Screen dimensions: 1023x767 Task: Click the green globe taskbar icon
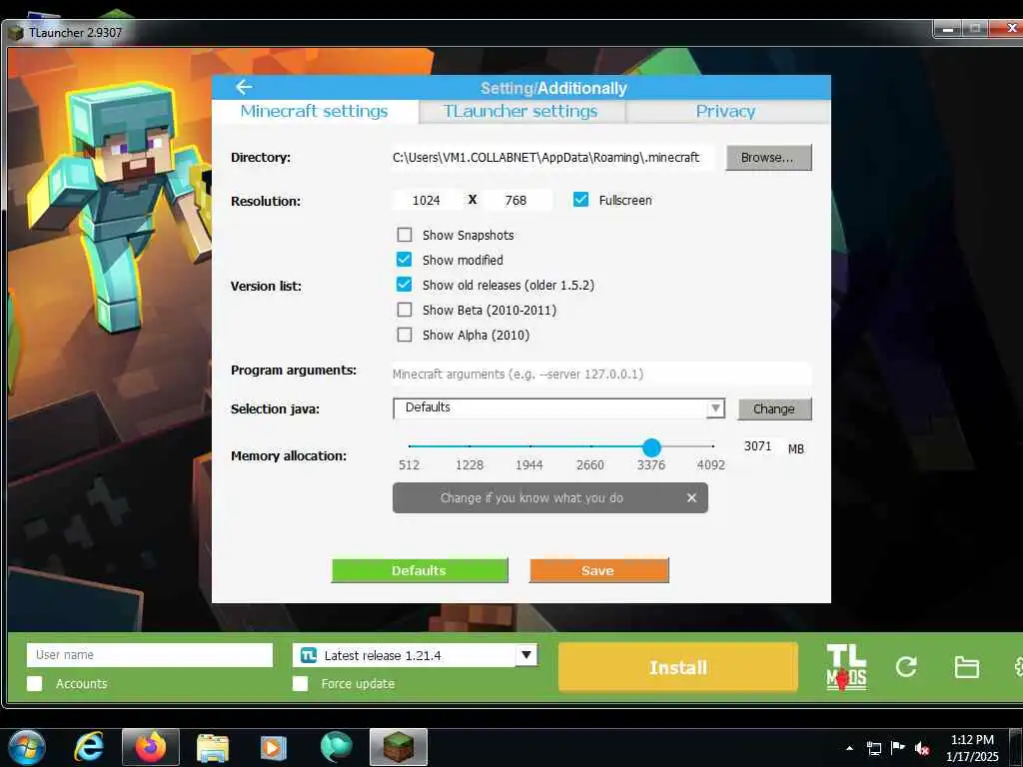(336, 747)
